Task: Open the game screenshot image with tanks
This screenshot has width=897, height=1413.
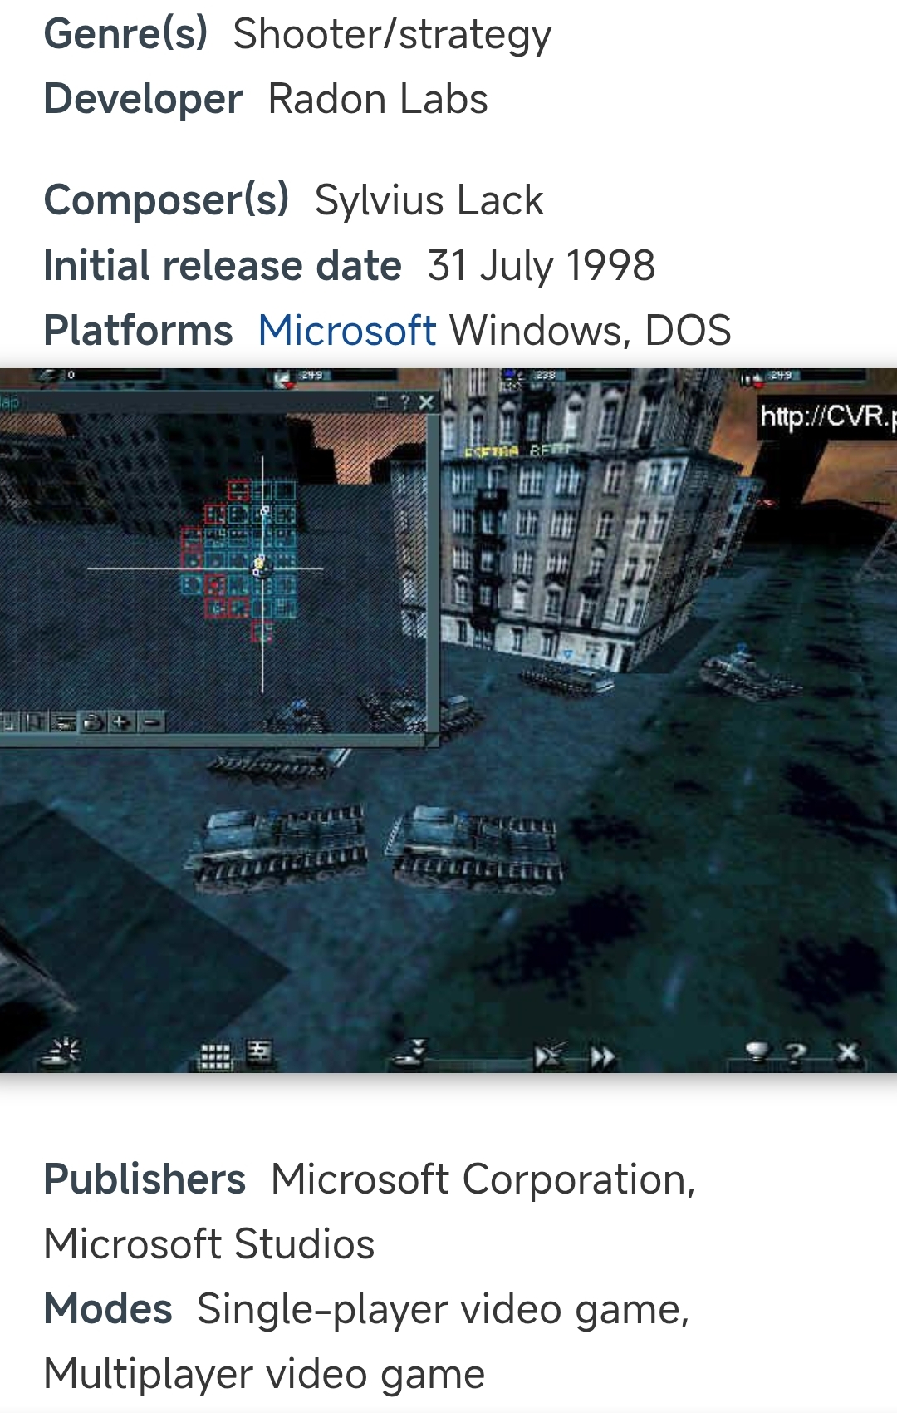Action: coord(448,720)
